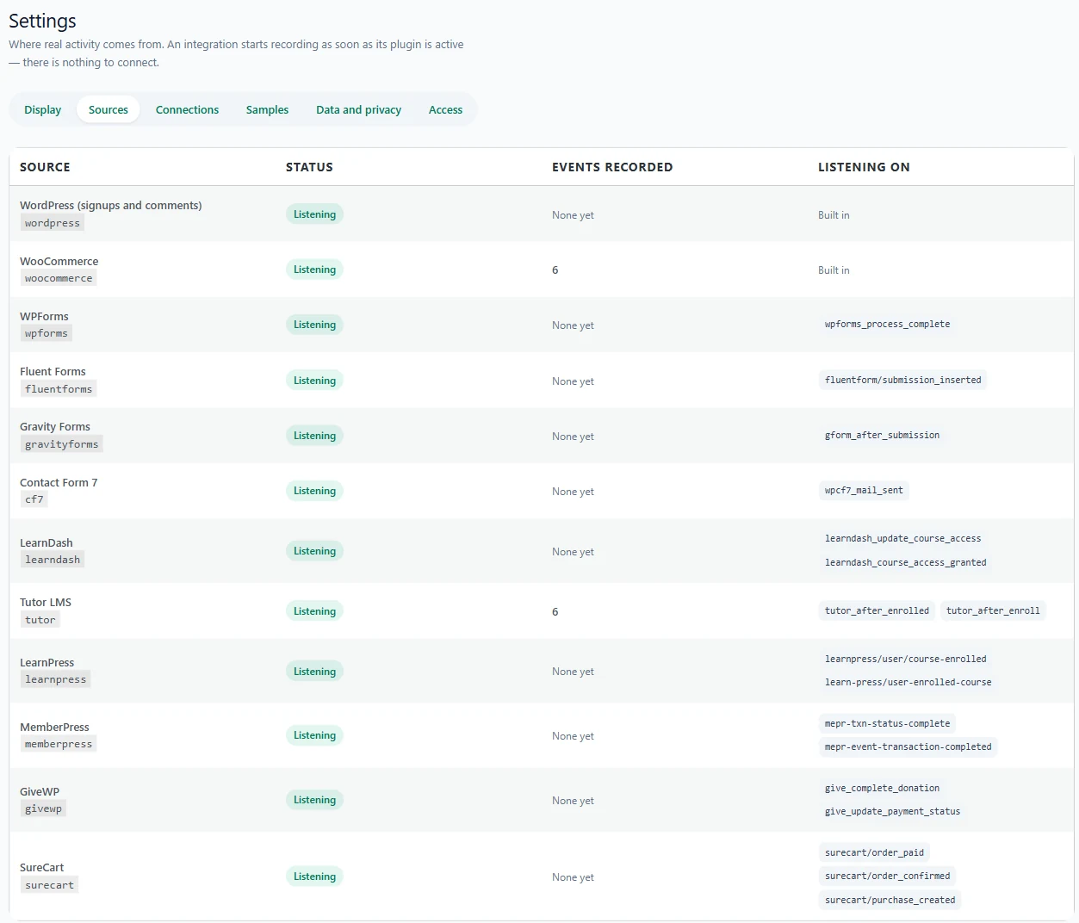Click the cf7 slug code label
1079x923 pixels.
34,499
